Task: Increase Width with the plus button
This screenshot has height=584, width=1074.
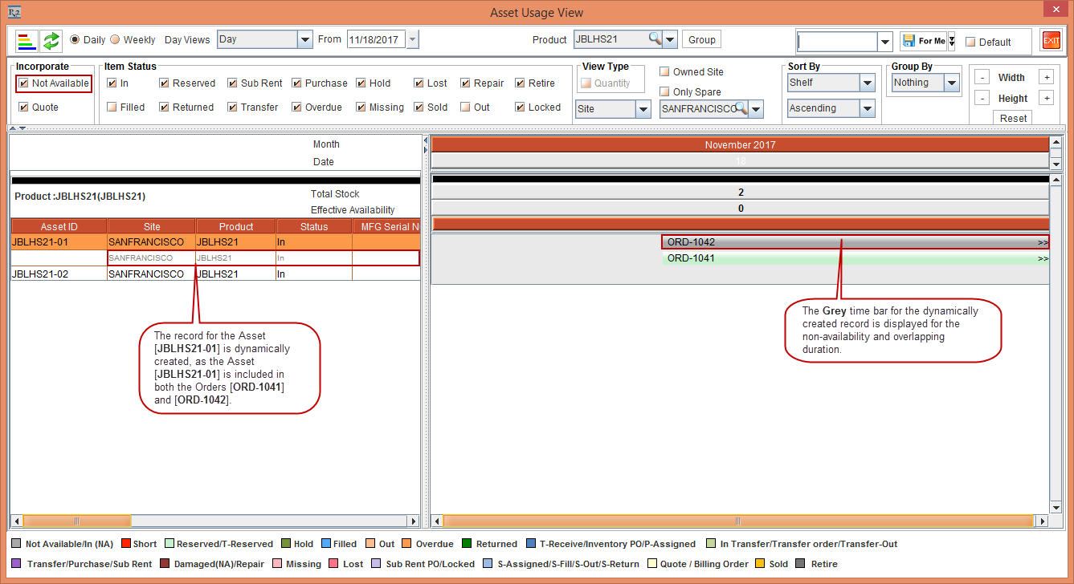Action: pyautogui.click(x=1045, y=78)
